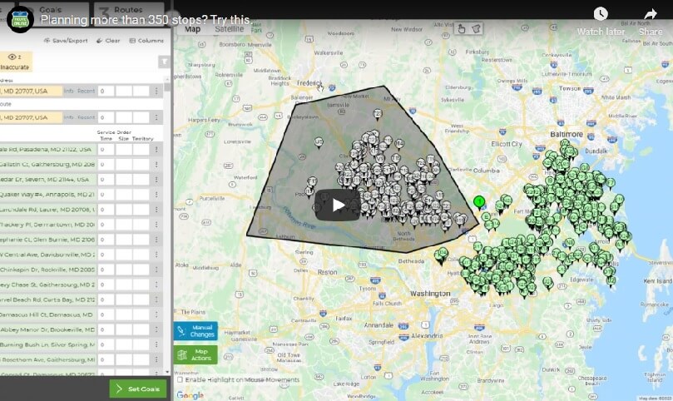The width and height of the screenshot is (673, 401).
Task: Select the Rosethorn Ave, Gaithersburg address row
Action: (48, 359)
